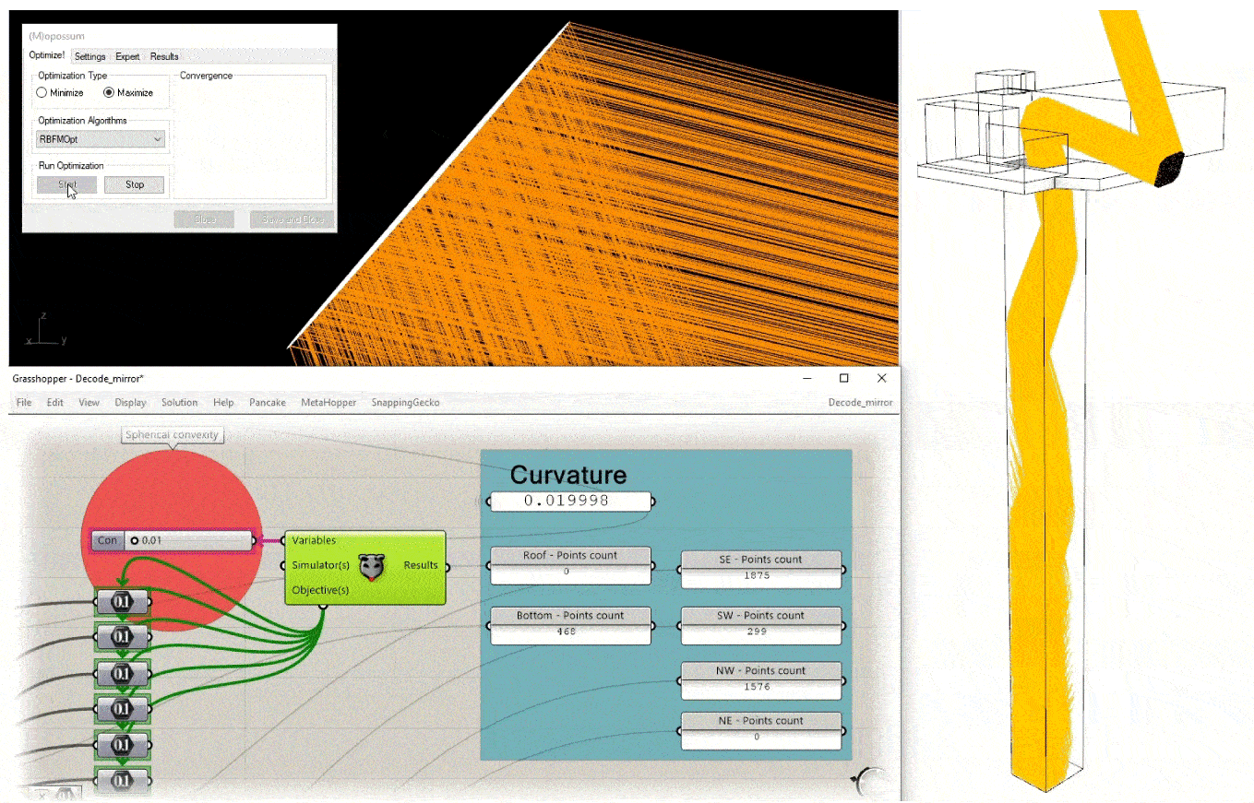Click the opossum icon on the Opossum component
This screenshot has width=1254, height=803.
[371, 567]
